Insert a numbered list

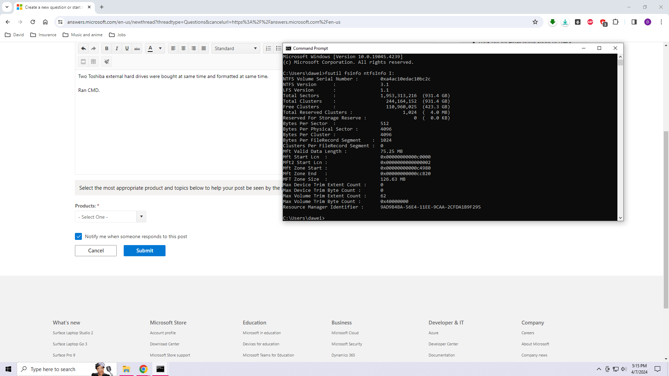[x=268, y=48]
